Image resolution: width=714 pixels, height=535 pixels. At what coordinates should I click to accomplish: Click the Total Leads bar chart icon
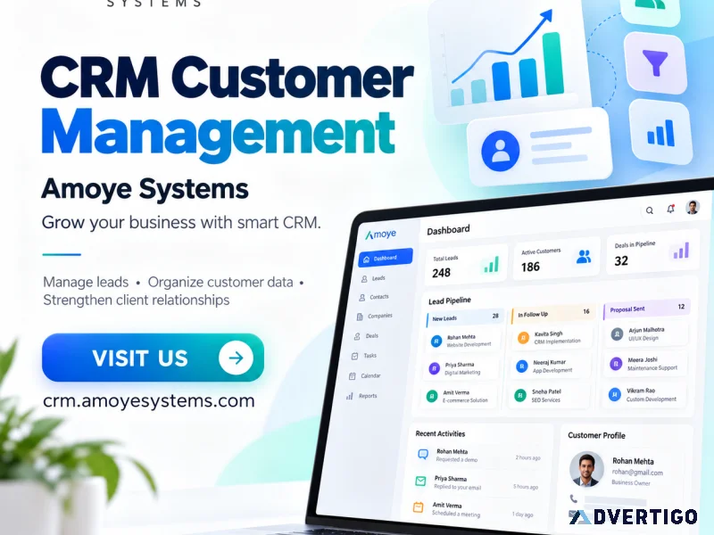pos(491,265)
